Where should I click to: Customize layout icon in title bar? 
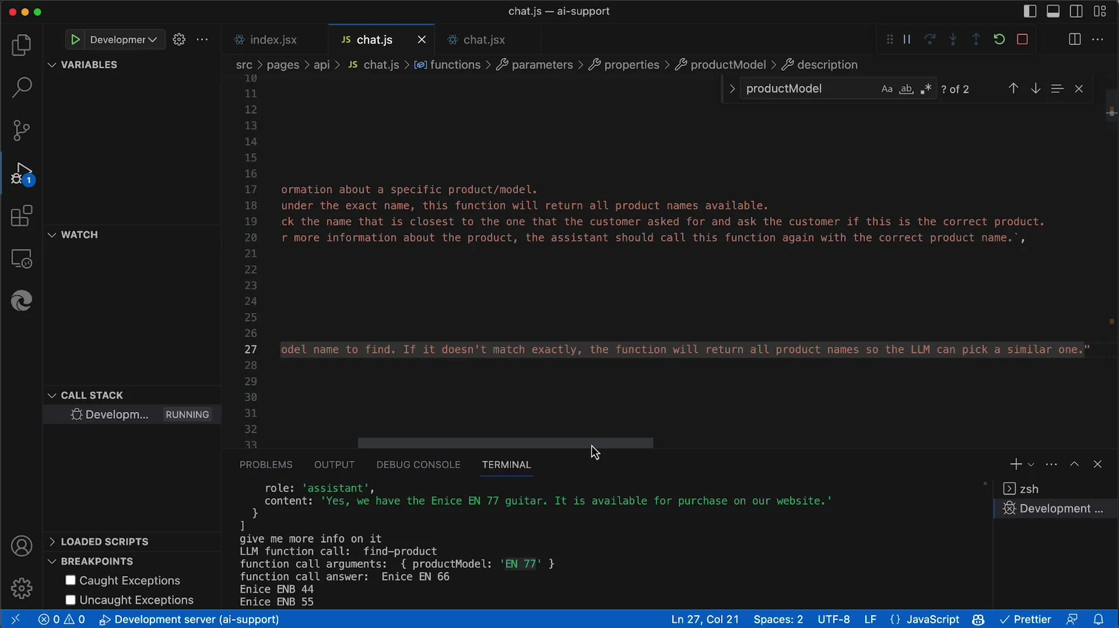(x=1100, y=11)
